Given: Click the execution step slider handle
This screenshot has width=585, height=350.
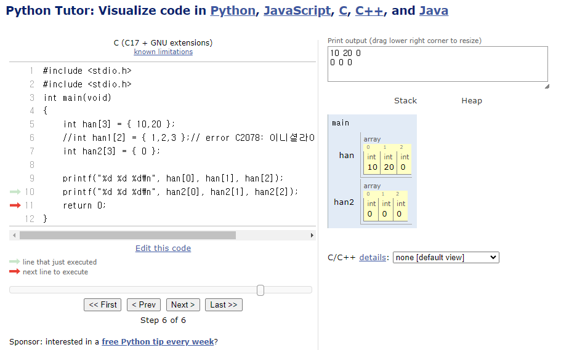Looking at the screenshot, I should pos(260,290).
